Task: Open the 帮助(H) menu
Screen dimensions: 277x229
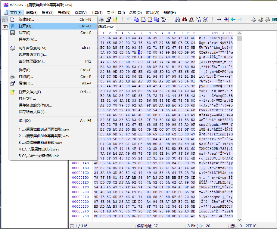Action: [170, 13]
